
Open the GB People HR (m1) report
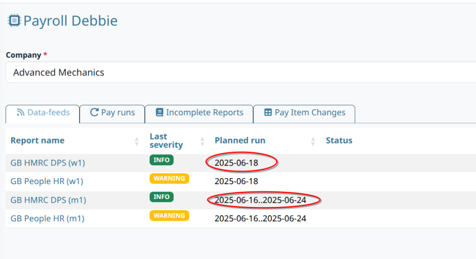click(x=47, y=219)
